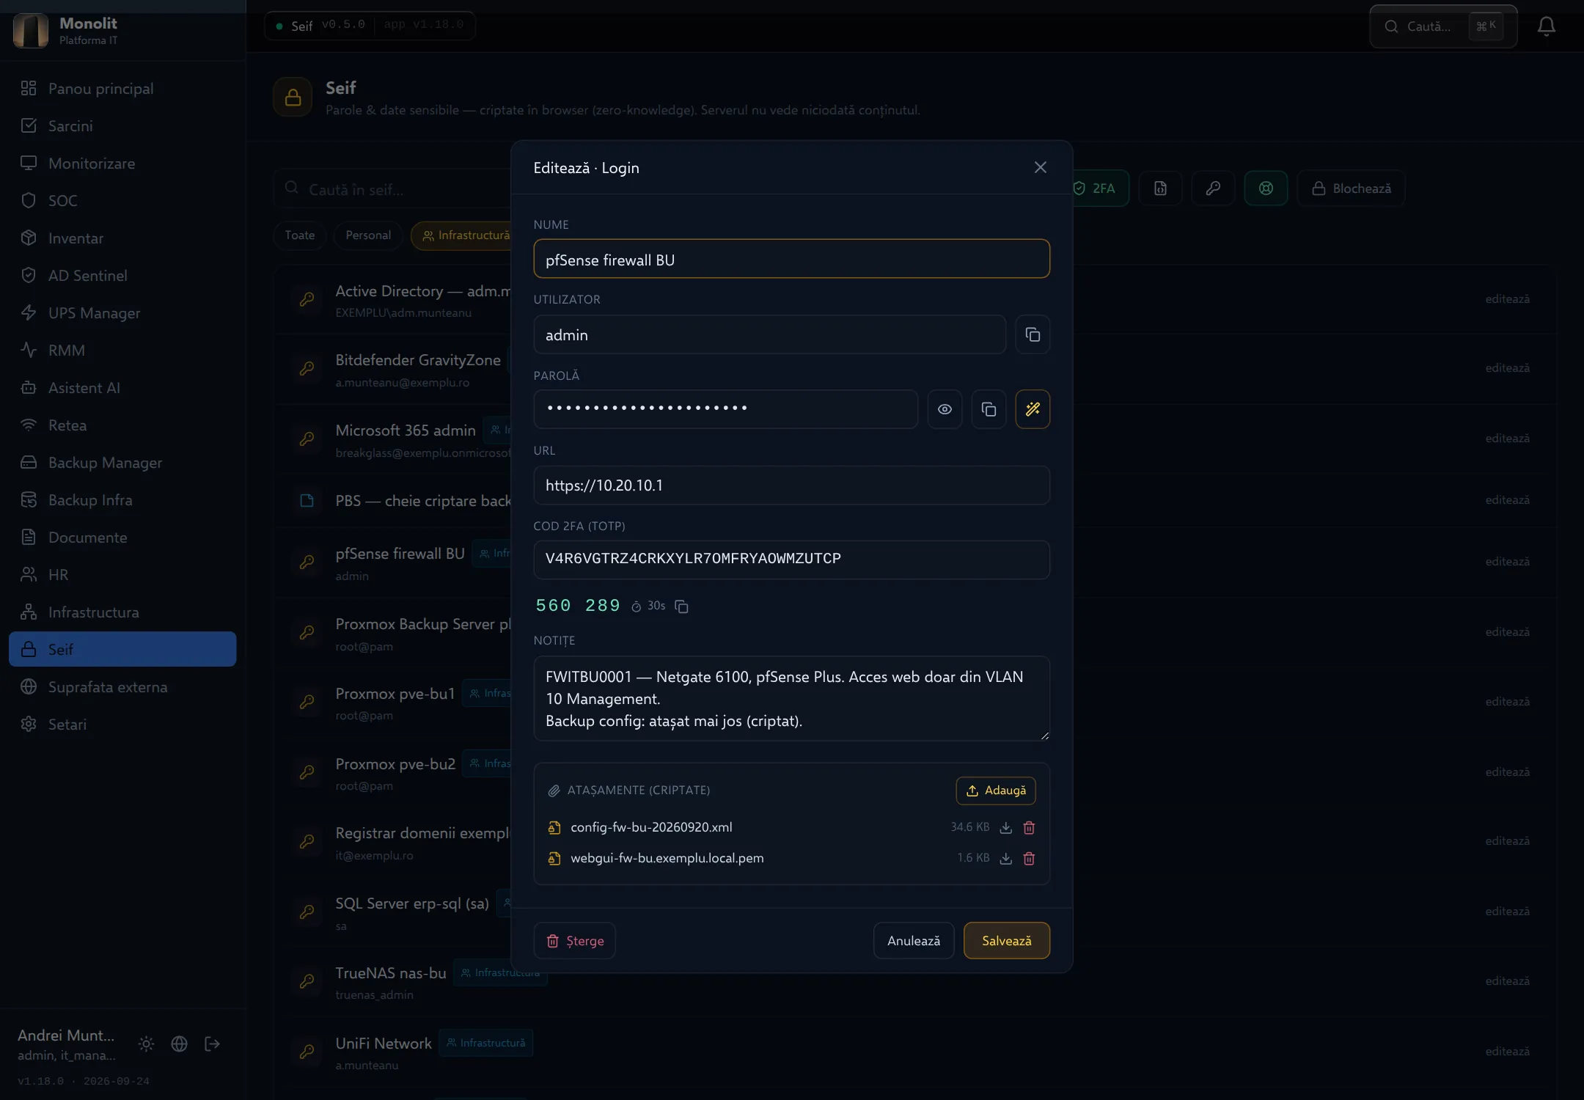Viewport: 1584px width, 1100px height.
Task: Generate a new password with wand icon
Action: click(1033, 409)
